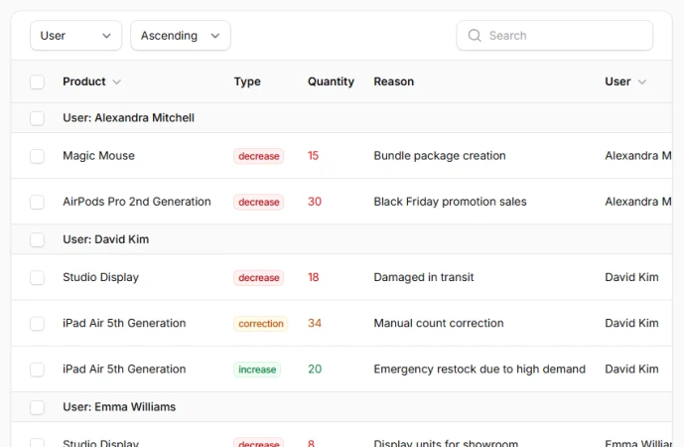Open the Ascending sort order dropdown
684x447 pixels.
pos(180,36)
